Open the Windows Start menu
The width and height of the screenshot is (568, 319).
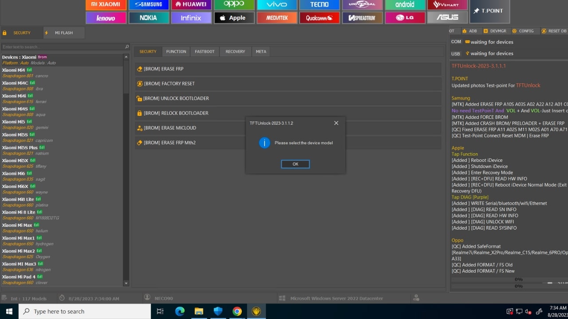(x=9, y=311)
